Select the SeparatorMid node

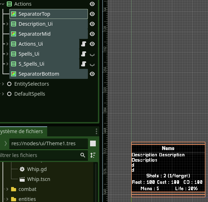point(49,34)
